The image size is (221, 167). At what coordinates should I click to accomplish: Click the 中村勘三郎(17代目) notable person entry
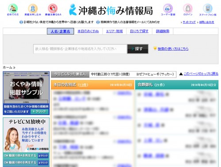pyautogui.click(x=110, y=74)
